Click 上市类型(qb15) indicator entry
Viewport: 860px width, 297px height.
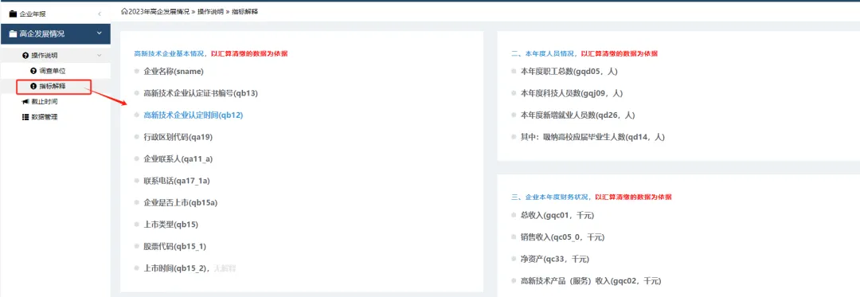170,225
